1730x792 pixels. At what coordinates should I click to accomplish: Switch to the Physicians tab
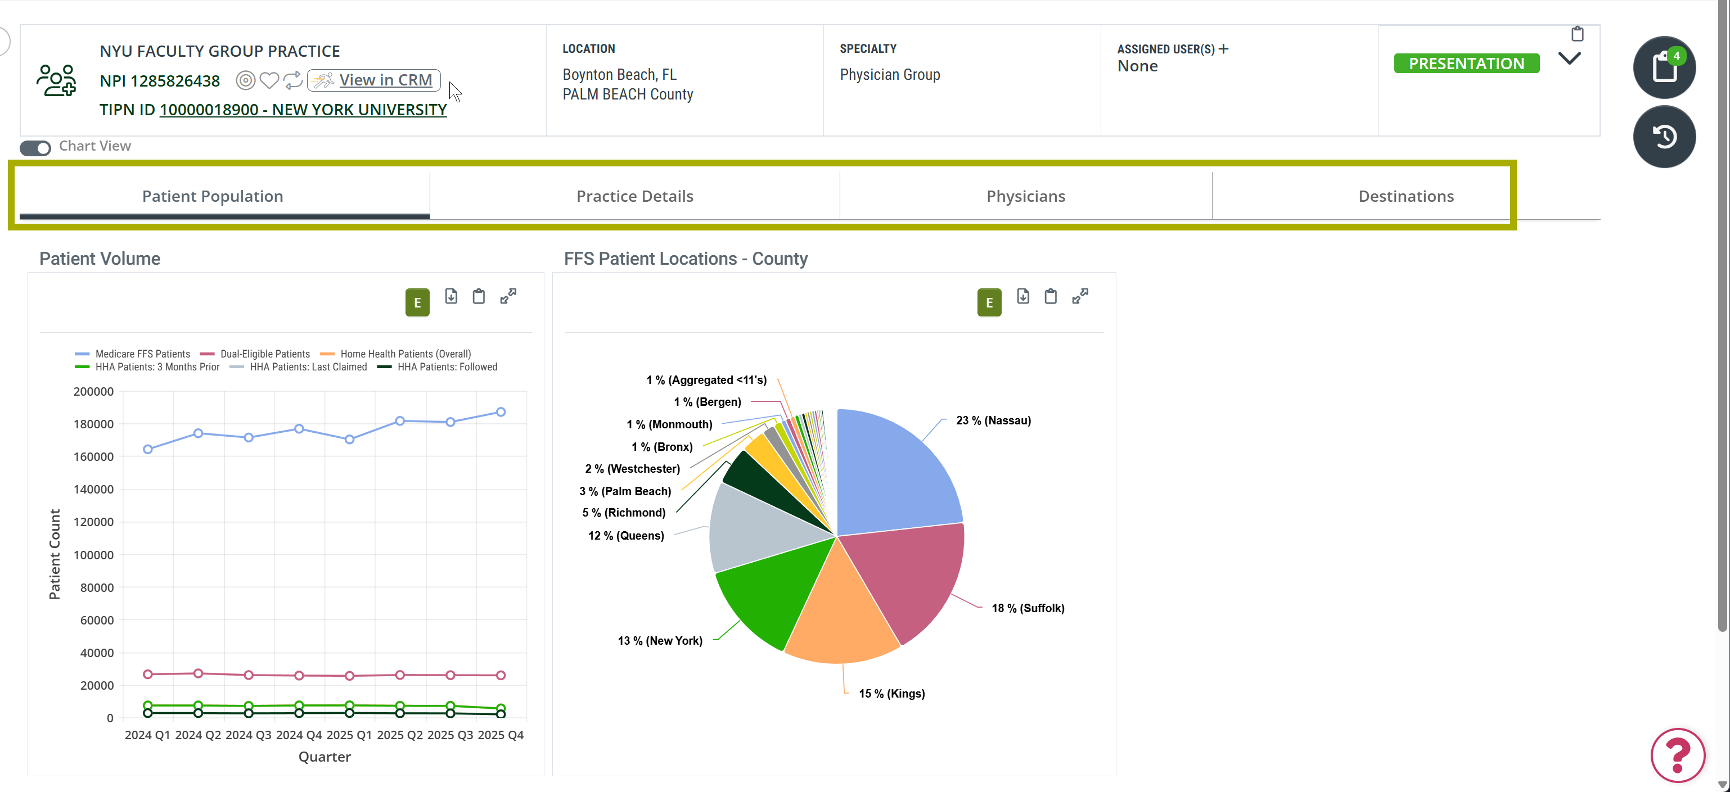click(x=1025, y=196)
